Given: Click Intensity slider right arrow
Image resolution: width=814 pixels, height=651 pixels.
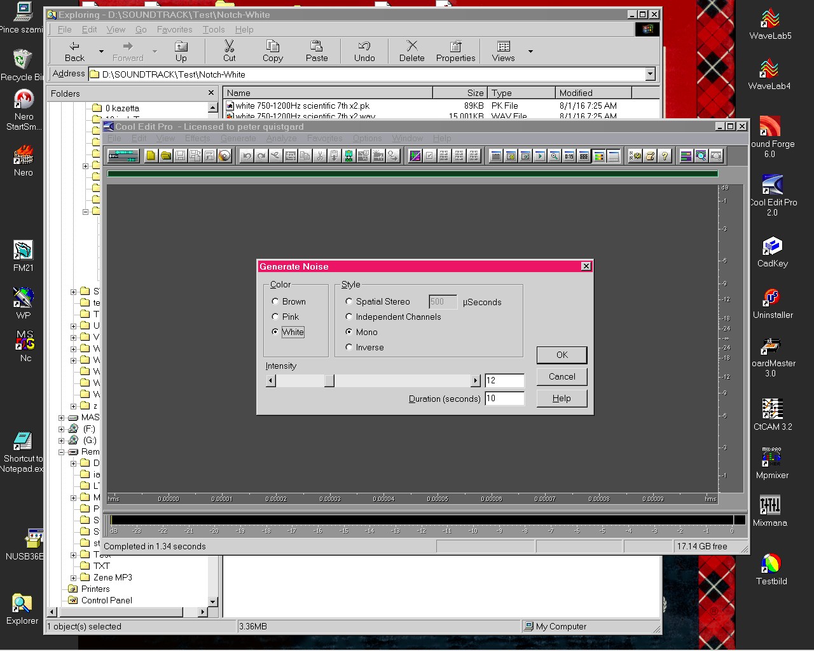Looking at the screenshot, I should [475, 380].
